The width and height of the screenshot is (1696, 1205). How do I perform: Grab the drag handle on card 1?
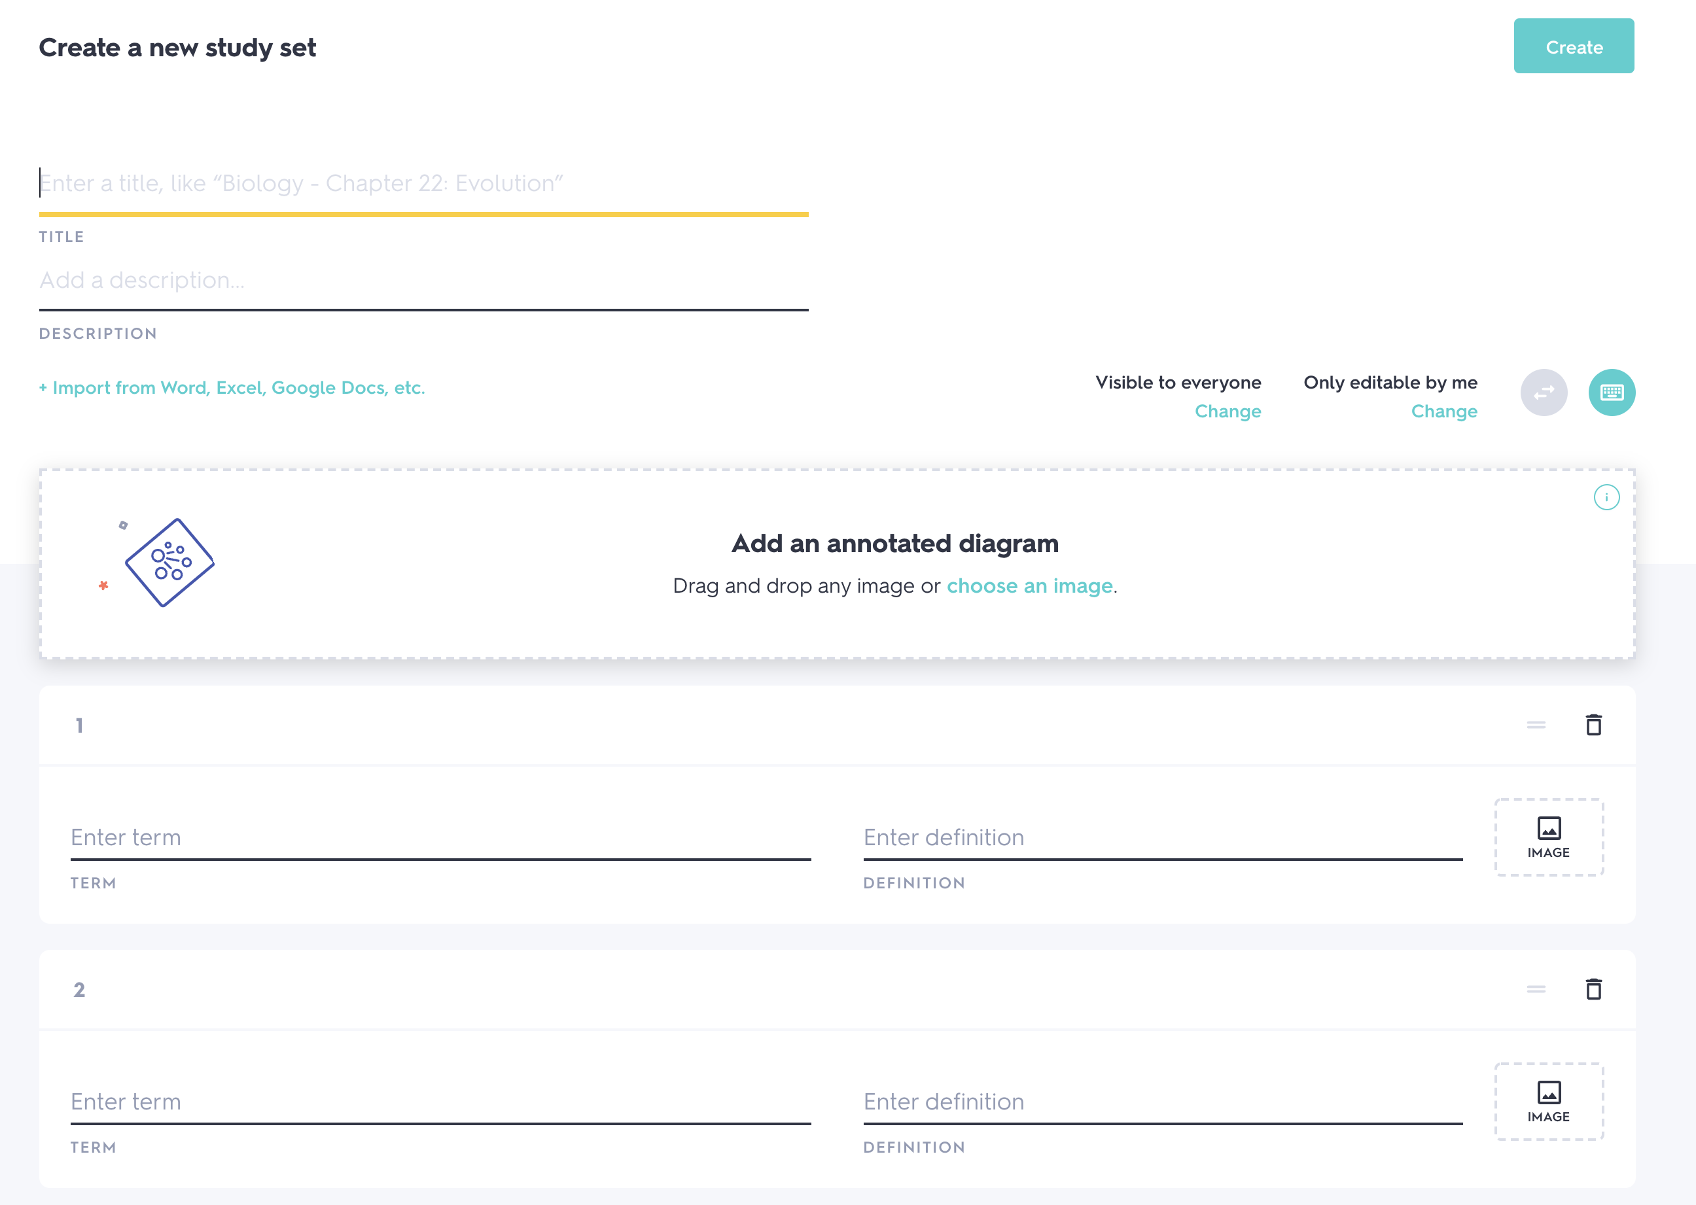pyautogui.click(x=1536, y=725)
